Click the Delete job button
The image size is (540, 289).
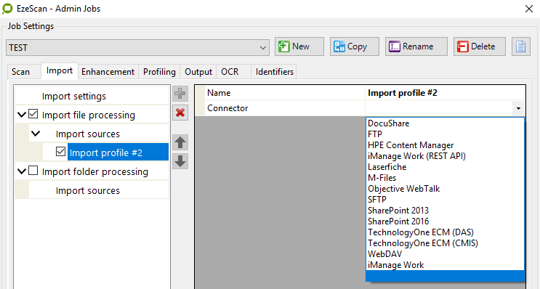[x=480, y=46]
